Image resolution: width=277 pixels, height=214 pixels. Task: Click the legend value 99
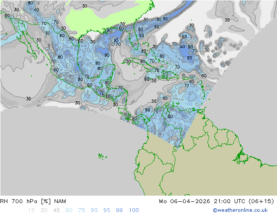tap(119, 211)
